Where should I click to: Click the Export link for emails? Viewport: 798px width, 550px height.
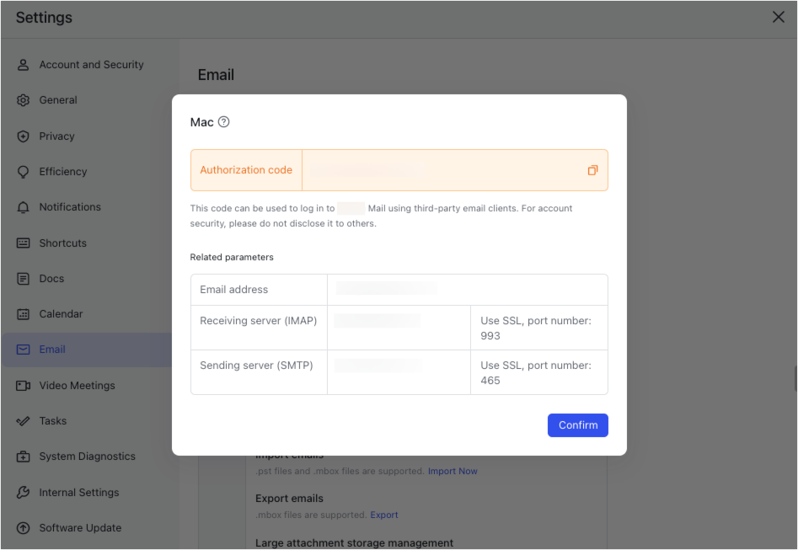tap(383, 515)
